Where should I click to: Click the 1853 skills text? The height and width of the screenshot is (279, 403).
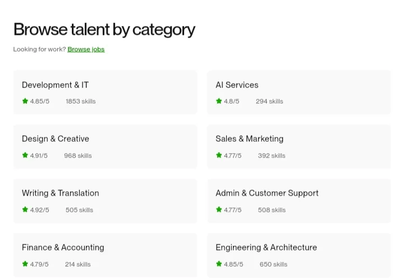[x=81, y=101]
